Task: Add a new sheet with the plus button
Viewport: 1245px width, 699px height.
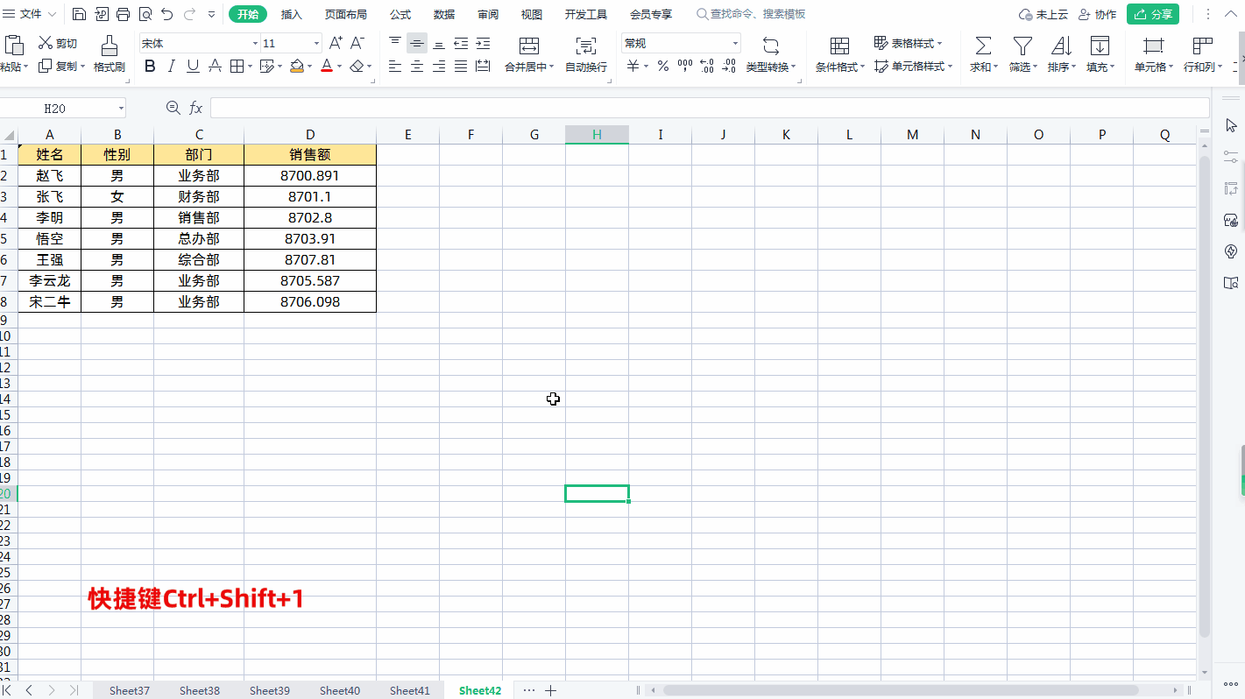Action: click(x=550, y=690)
